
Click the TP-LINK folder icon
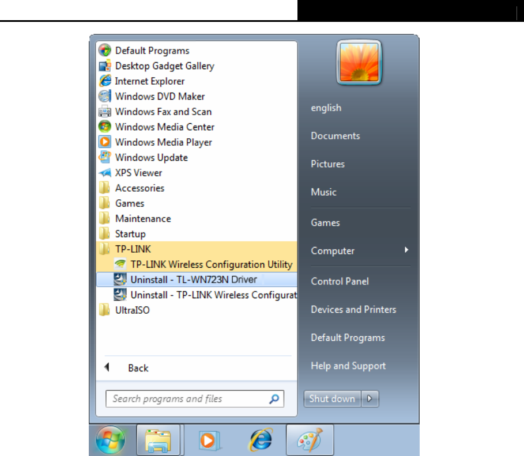point(104,249)
